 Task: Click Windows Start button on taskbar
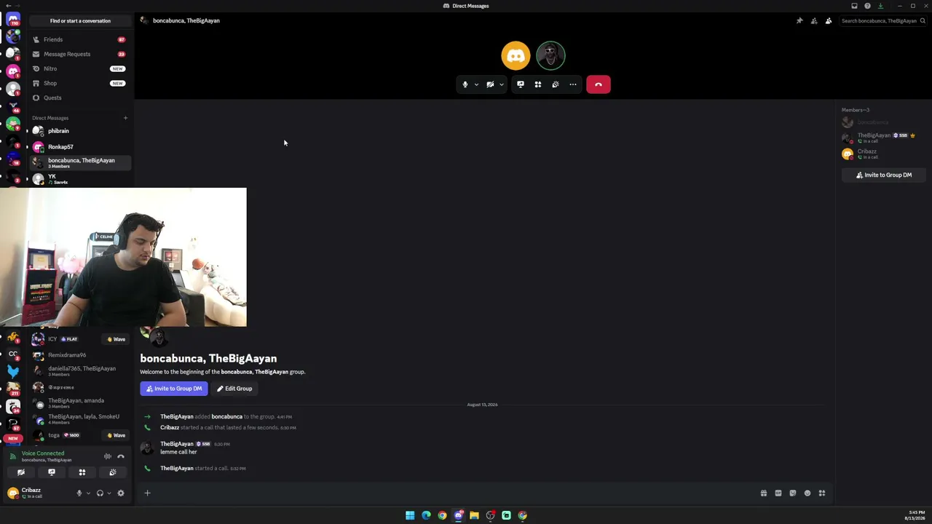pos(410,515)
